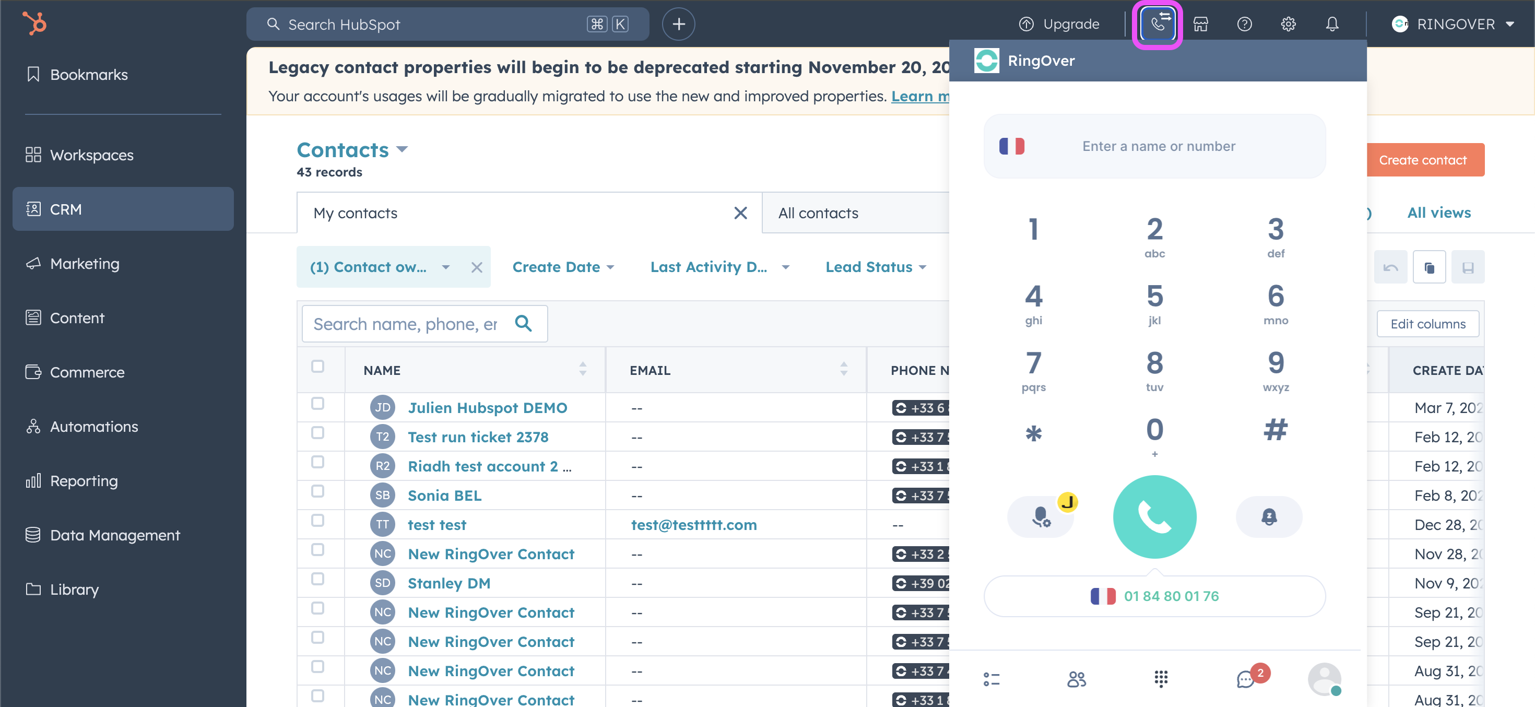Image resolution: width=1535 pixels, height=707 pixels.
Task: Click the Upgrade button in top bar
Action: point(1059,24)
